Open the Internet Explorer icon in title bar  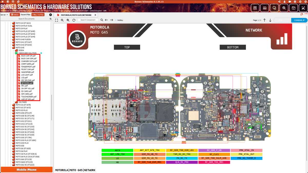18,2
